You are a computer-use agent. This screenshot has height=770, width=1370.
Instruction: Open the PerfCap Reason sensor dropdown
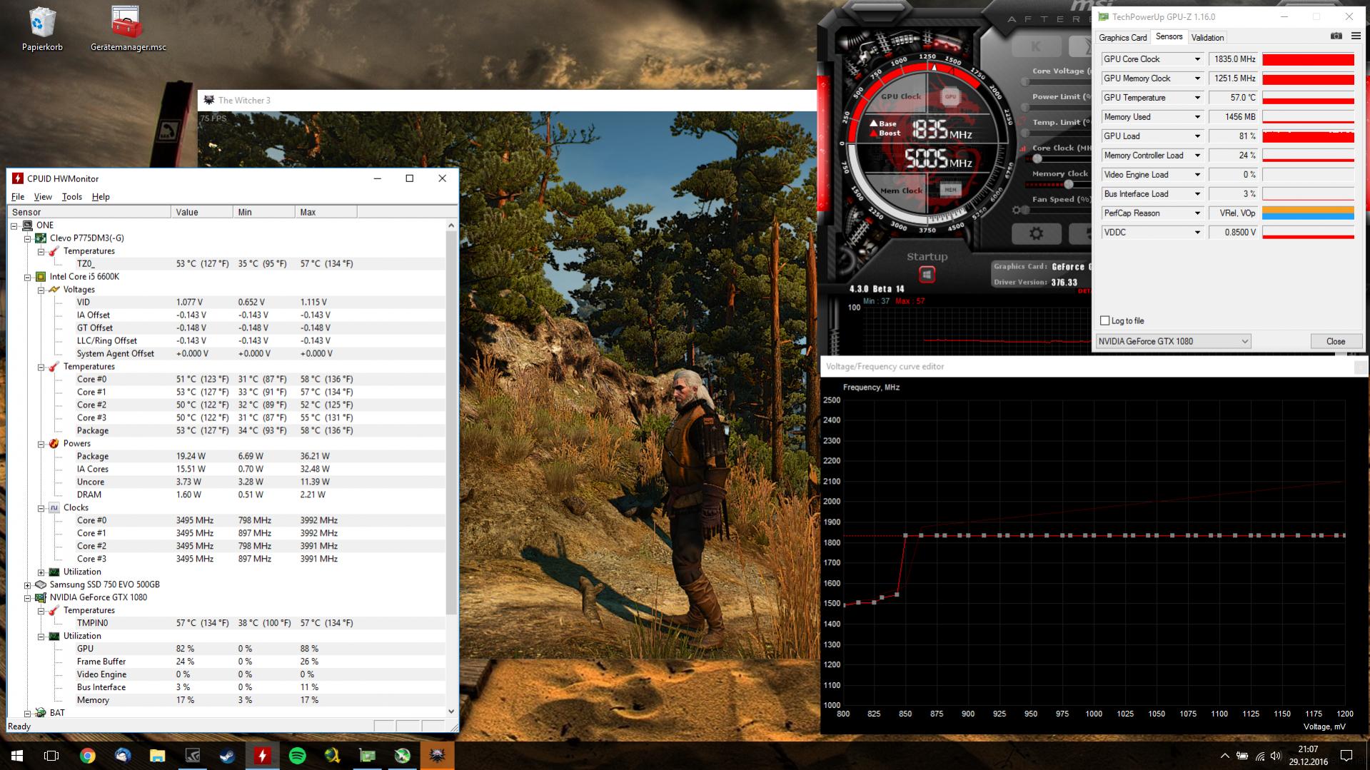point(1197,213)
